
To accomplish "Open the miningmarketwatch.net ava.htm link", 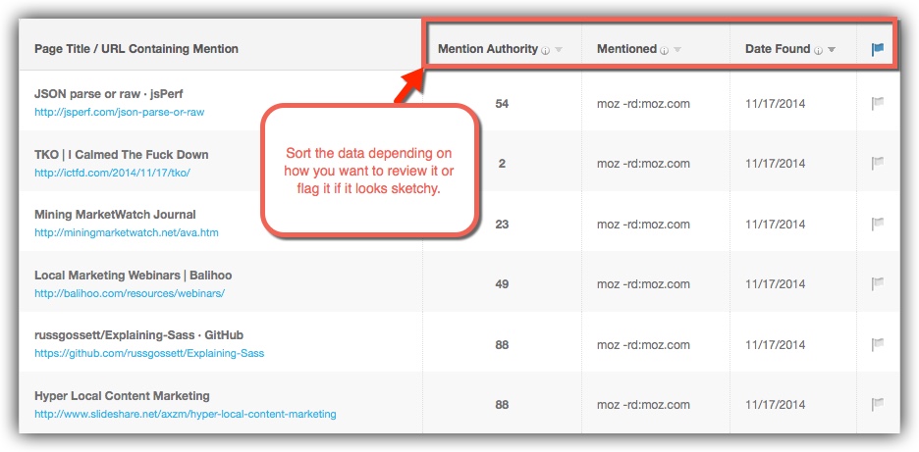I will pos(127,232).
